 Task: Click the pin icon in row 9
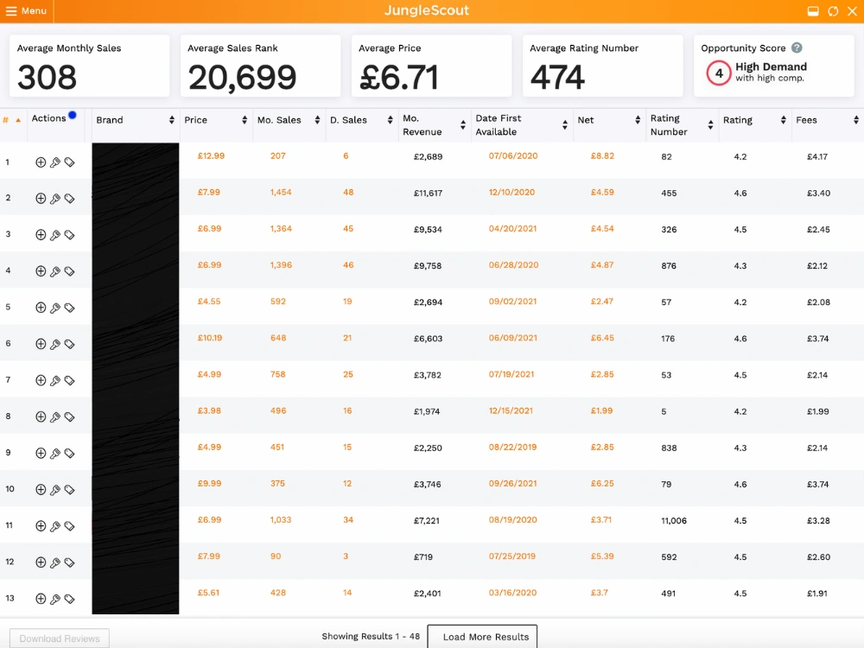[x=55, y=453]
